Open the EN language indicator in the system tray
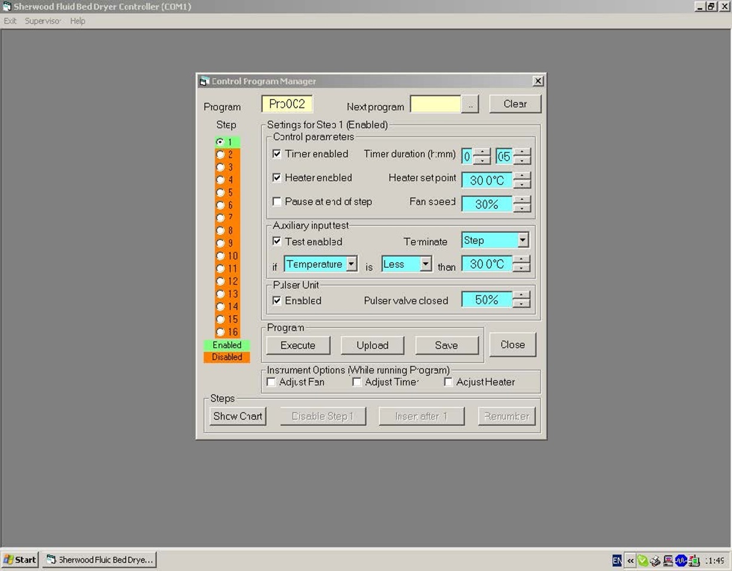This screenshot has height=571, width=732. (x=617, y=561)
